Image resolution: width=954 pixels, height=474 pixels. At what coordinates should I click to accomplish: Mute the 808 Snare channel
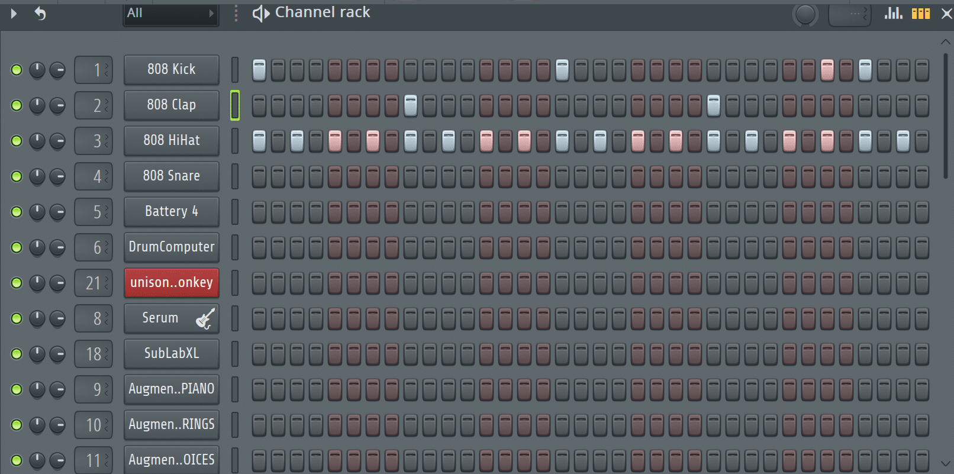coord(17,176)
